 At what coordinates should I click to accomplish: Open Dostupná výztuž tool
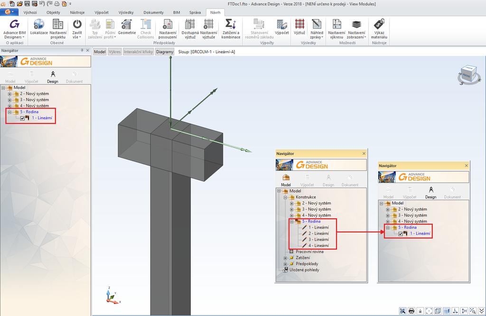click(190, 29)
